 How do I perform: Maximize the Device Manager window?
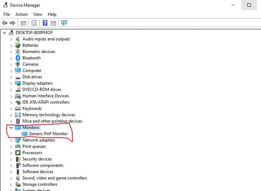249,5
